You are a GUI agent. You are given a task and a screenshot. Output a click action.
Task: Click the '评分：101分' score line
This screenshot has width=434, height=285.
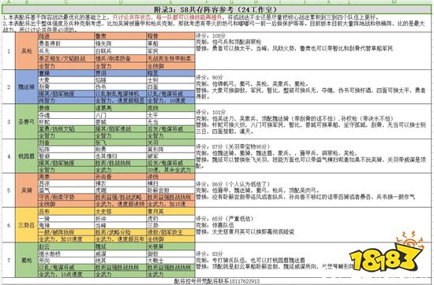tap(211, 113)
